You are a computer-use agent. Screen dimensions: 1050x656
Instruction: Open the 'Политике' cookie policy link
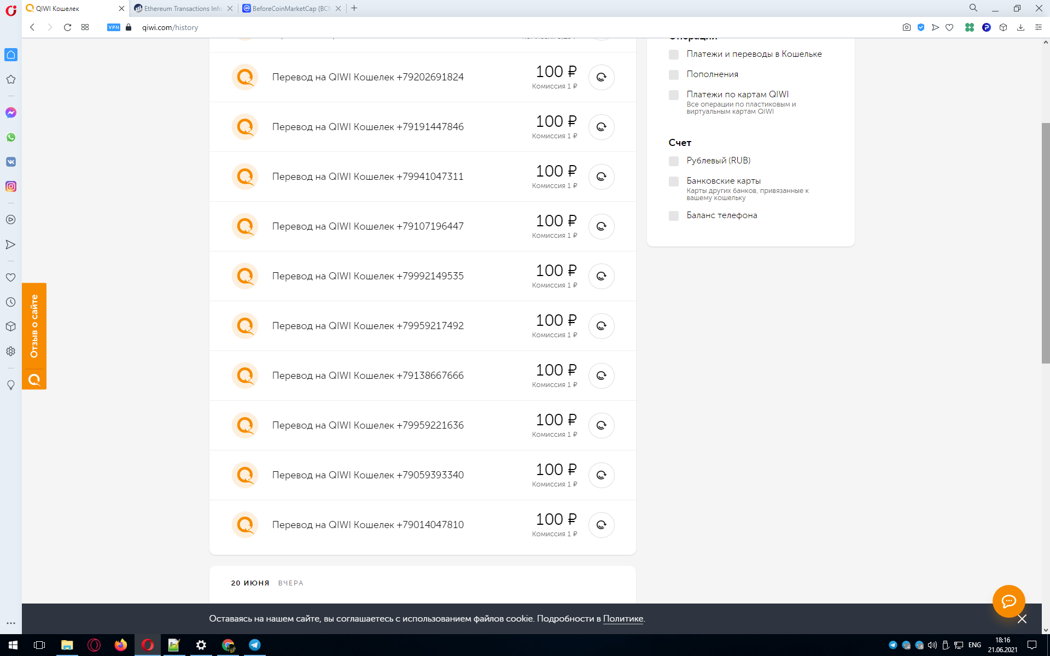coord(623,619)
